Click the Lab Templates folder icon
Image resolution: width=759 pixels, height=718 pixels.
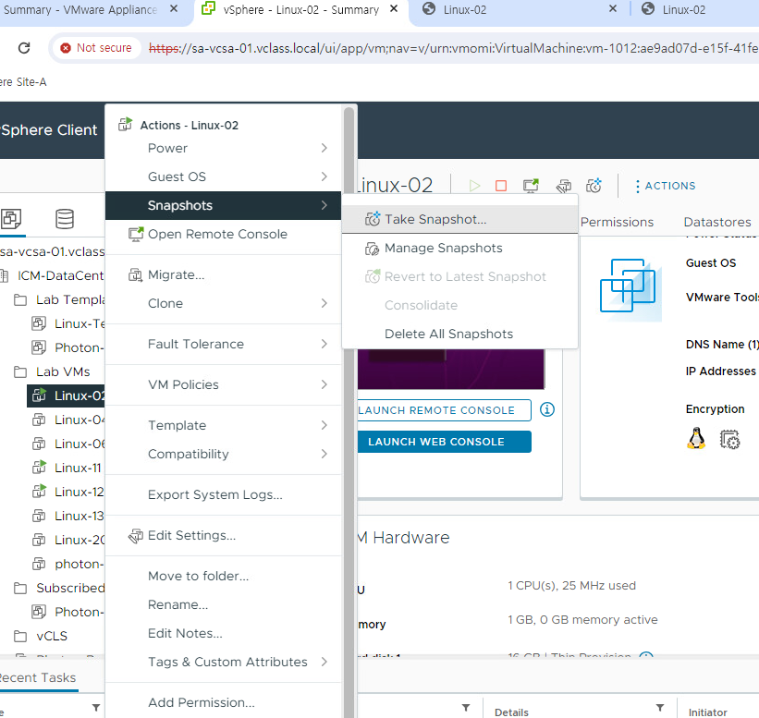point(20,299)
